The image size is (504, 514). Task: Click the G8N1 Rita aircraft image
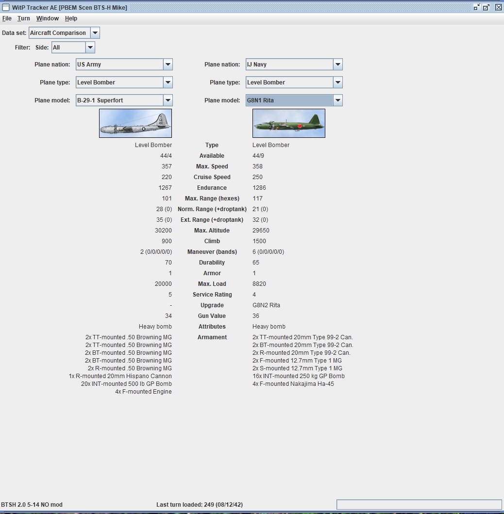coord(289,123)
